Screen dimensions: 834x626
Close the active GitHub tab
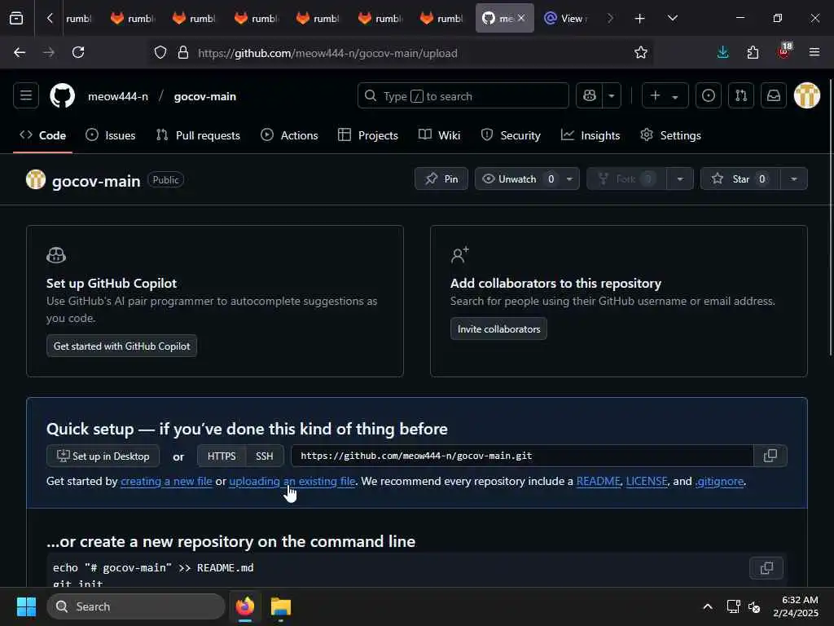click(521, 18)
